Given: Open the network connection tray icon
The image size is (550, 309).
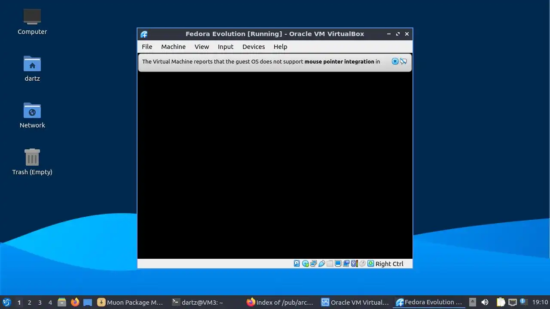Looking at the screenshot, I should click(x=512, y=302).
